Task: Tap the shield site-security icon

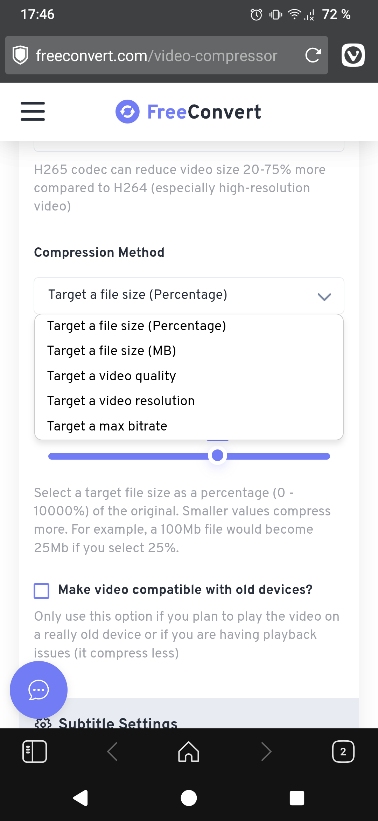Action: pyautogui.click(x=20, y=55)
